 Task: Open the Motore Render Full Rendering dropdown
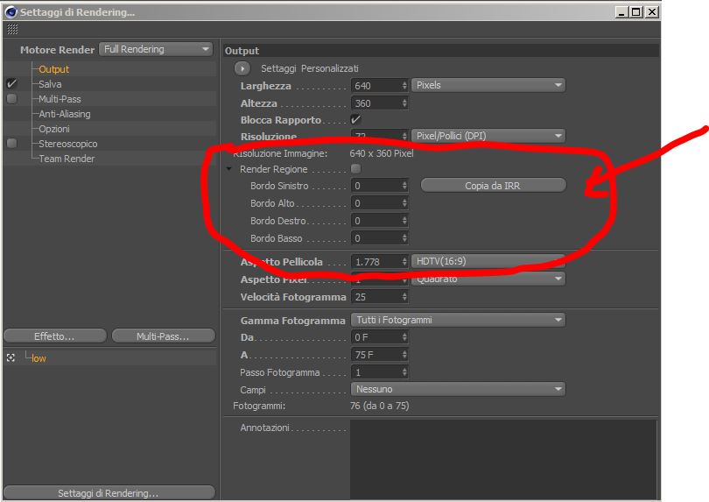pos(156,49)
